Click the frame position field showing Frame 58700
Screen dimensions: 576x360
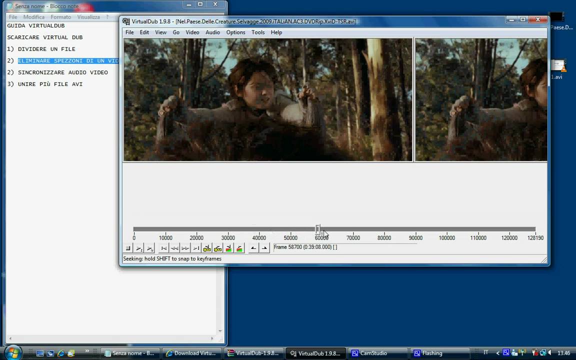pos(345,247)
